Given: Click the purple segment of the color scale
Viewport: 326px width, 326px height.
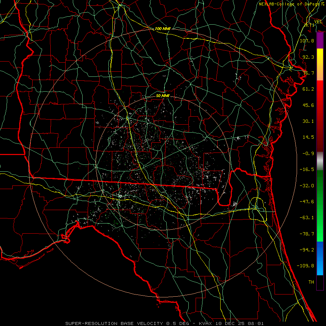Looking at the screenshot, I should 320,41.
